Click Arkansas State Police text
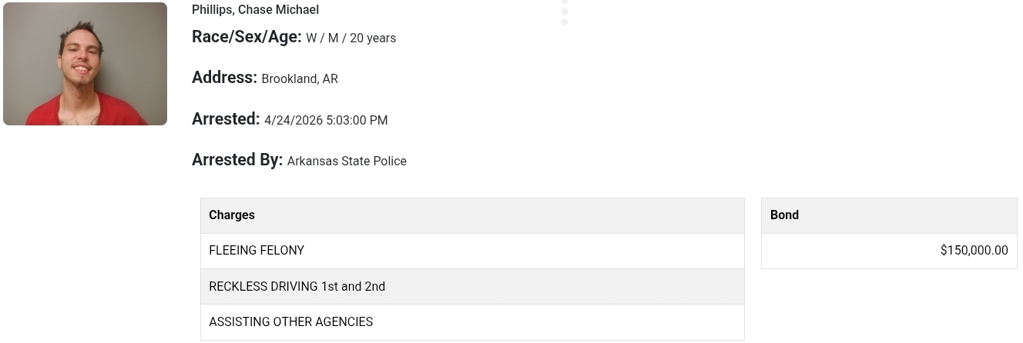Screen dimensions: 1023x343 [347, 161]
